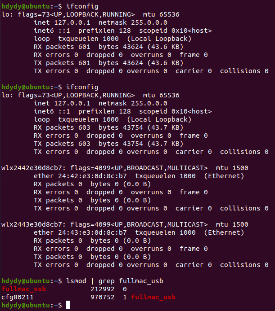This screenshot has height=311, width=275.
Task: Click the module size 970752
Action: (x=102, y=297)
